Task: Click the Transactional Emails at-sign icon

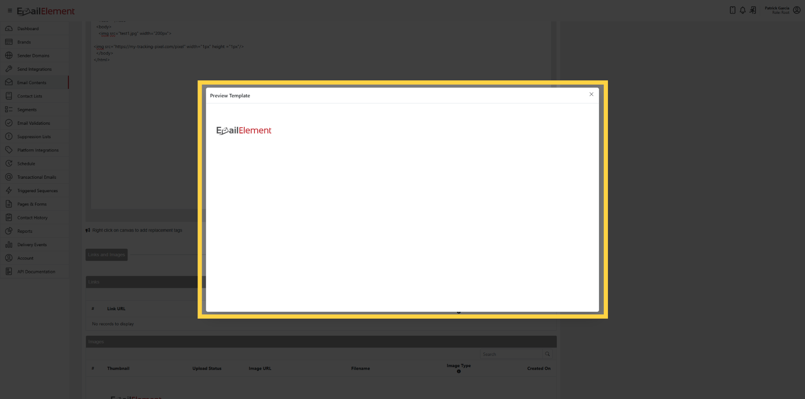Action: point(9,177)
